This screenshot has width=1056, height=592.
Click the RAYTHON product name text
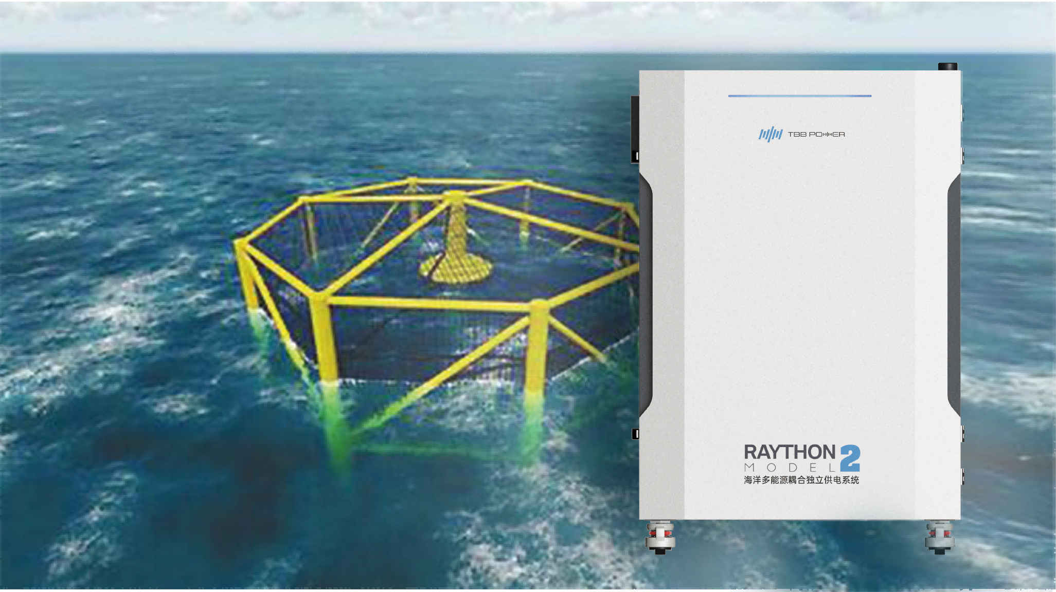pos(790,452)
